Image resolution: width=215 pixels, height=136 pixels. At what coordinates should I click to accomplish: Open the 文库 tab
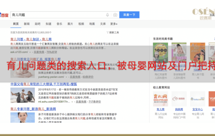pyautogui.click(x=103, y=24)
